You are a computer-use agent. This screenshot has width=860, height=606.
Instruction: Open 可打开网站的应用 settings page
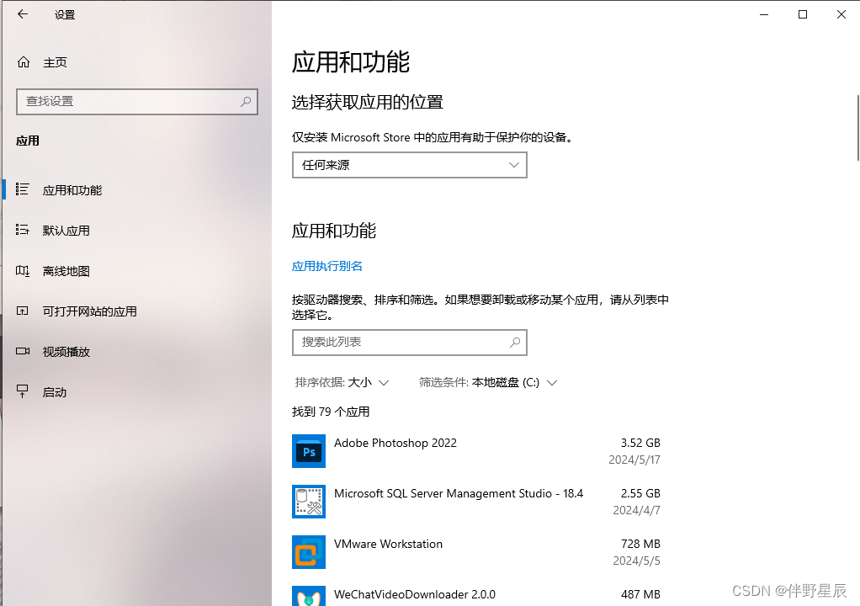[90, 311]
